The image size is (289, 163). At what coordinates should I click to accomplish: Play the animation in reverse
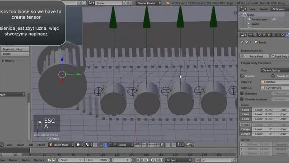pyautogui.click(x=147, y=160)
